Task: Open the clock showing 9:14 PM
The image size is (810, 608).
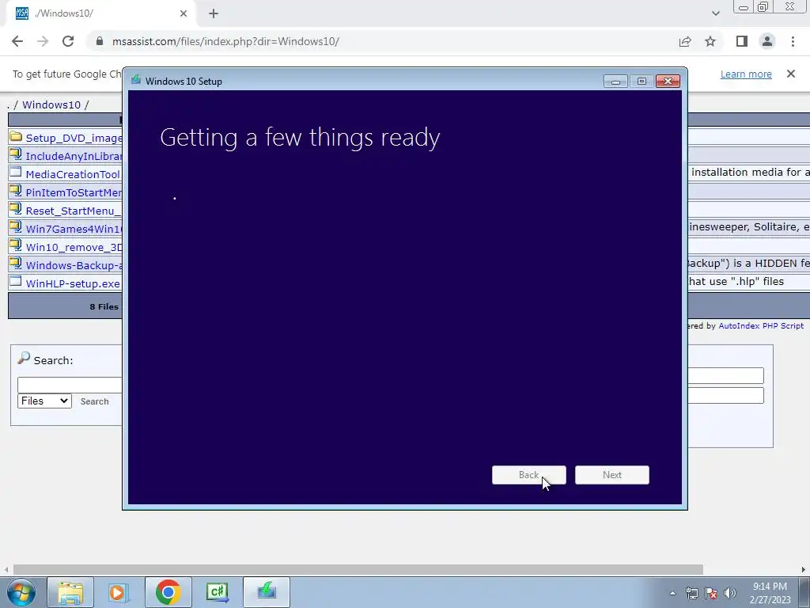Action: coord(770,593)
